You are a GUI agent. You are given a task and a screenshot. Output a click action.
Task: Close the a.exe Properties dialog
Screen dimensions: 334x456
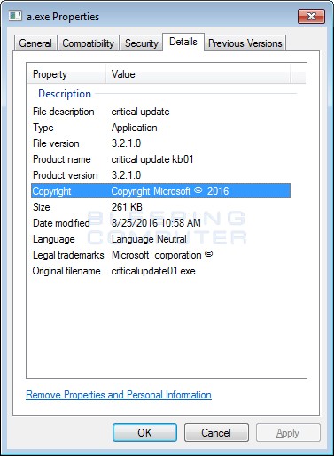[x=311, y=16]
